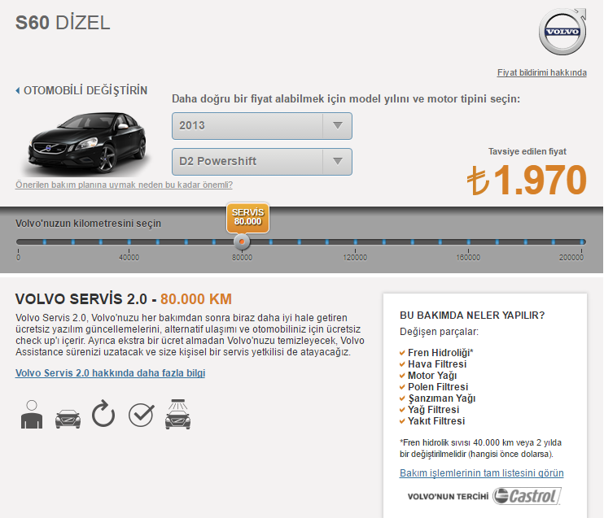Click OTOMOBİLİ DEĞİŞTİRİN to change car
Image resolution: width=604 pixels, height=518 pixels.
(85, 90)
